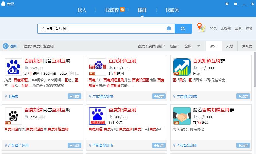The width and height of the screenshot is (256, 154).
Task: Click the magnifier search button
Action: pos(183,29)
